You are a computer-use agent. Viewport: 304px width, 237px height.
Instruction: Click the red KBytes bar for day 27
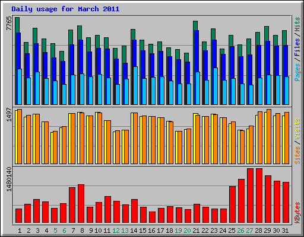250,196
